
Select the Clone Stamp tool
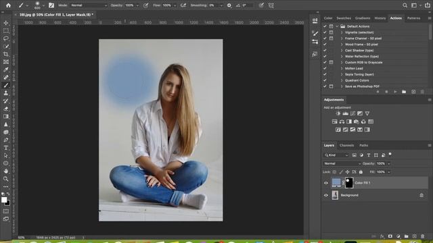pos(6,93)
